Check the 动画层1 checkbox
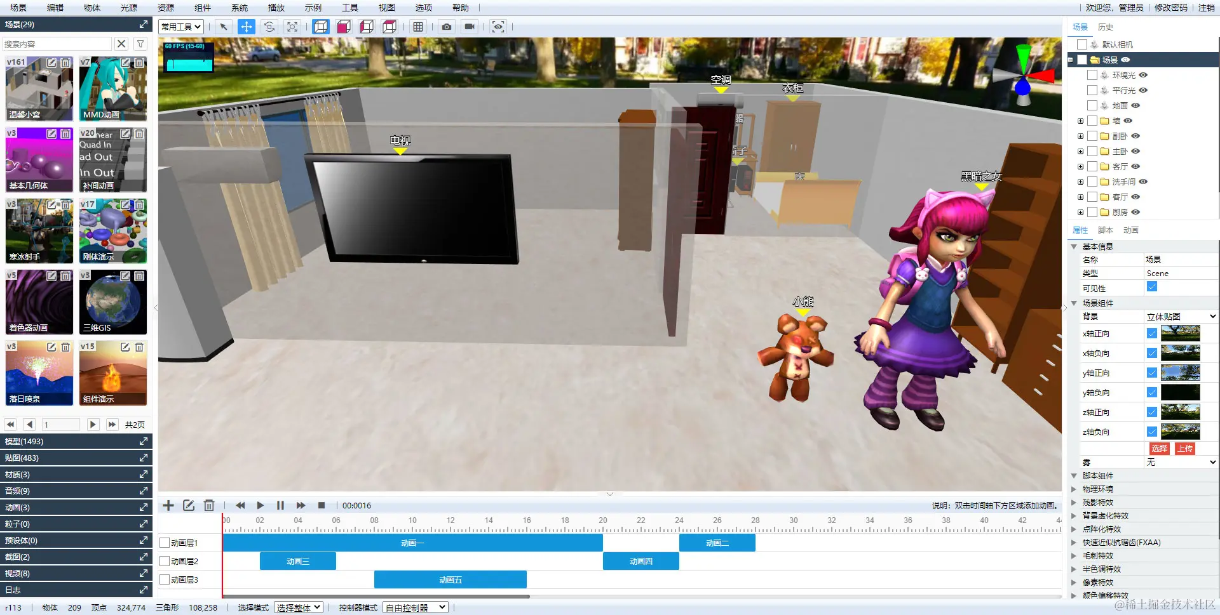Viewport: 1220px width, 615px height. [165, 543]
